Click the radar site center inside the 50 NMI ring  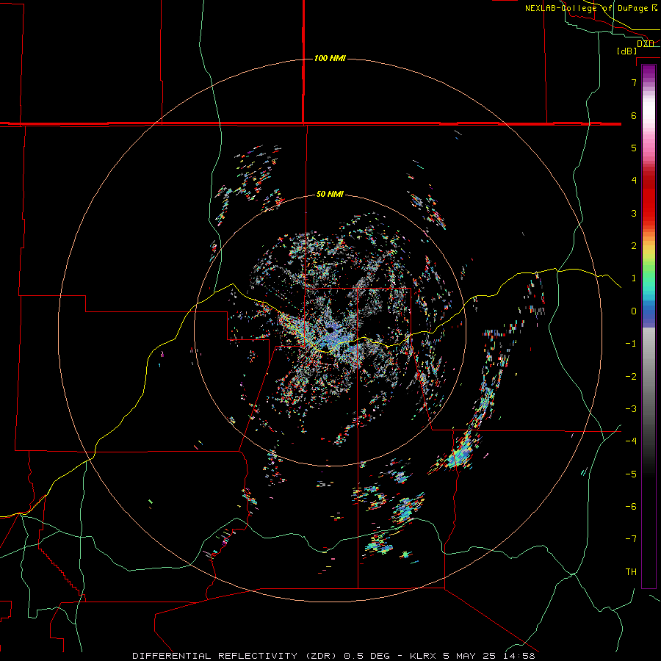[x=330, y=331]
